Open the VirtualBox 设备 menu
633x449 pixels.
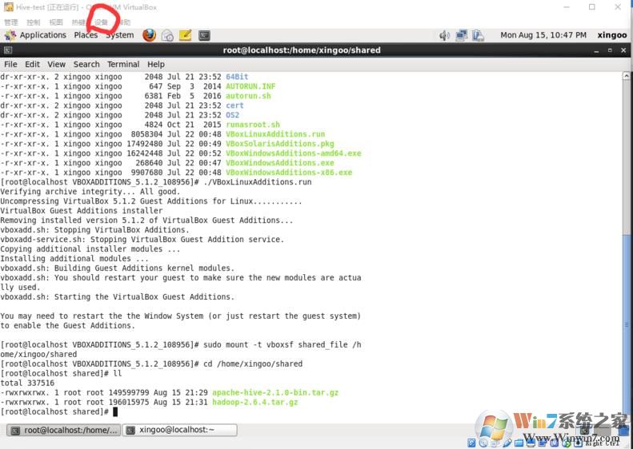(x=101, y=22)
